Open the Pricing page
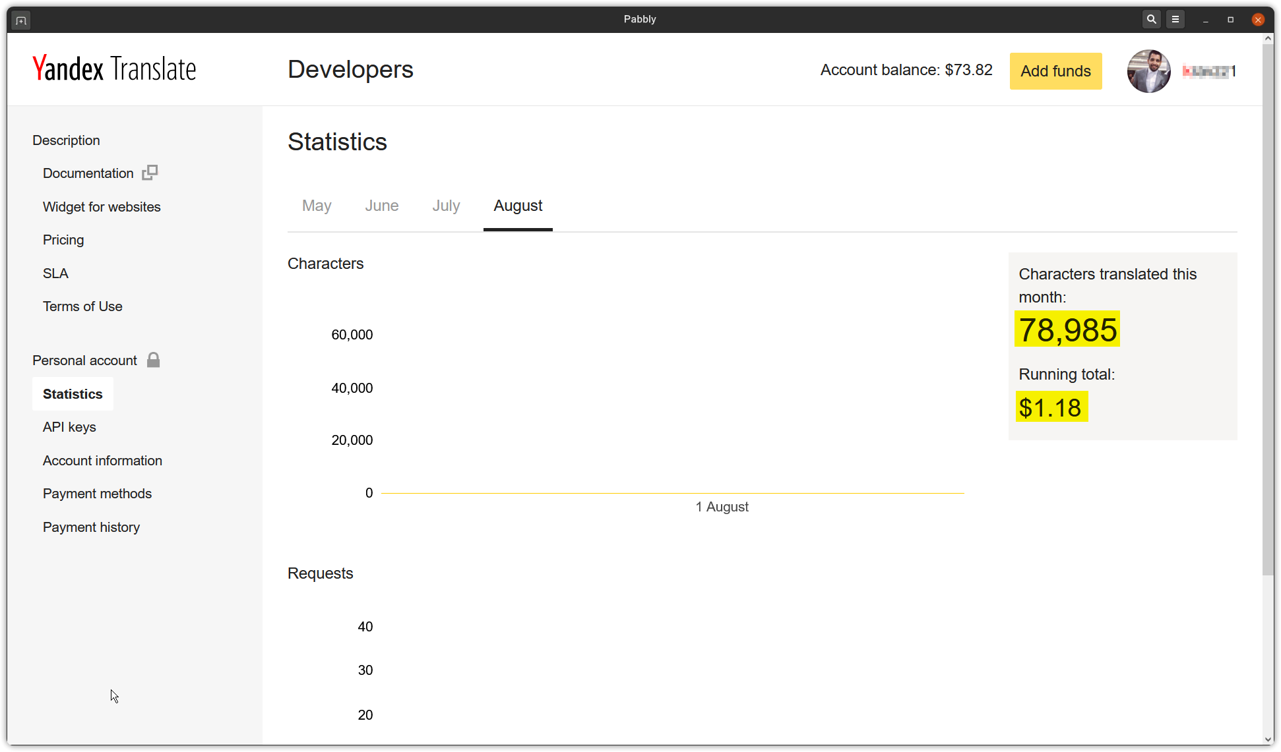1281x752 pixels. pyautogui.click(x=63, y=240)
